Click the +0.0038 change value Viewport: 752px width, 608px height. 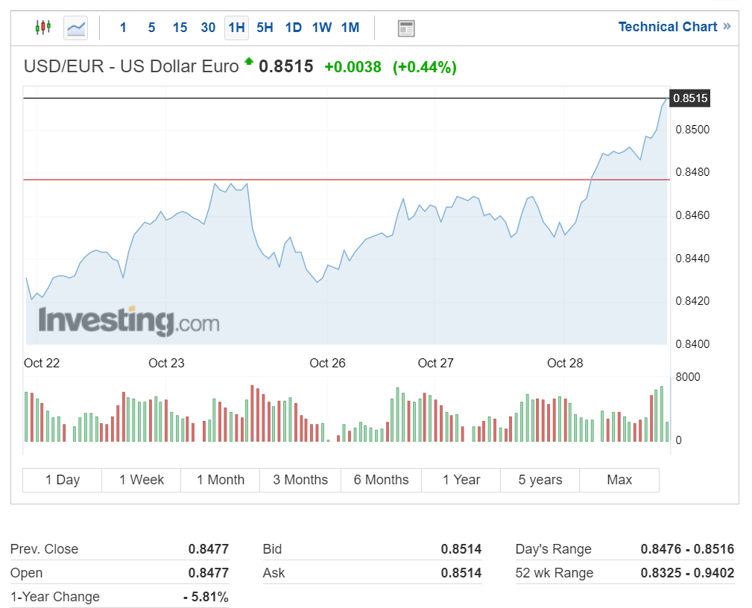click(353, 67)
